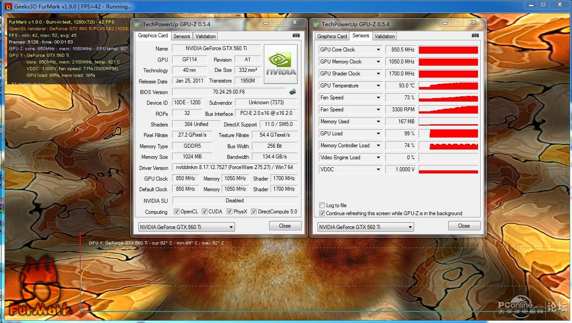Enable the Log to file checkbox
The height and width of the screenshot is (323, 572).
(x=322, y=205)
